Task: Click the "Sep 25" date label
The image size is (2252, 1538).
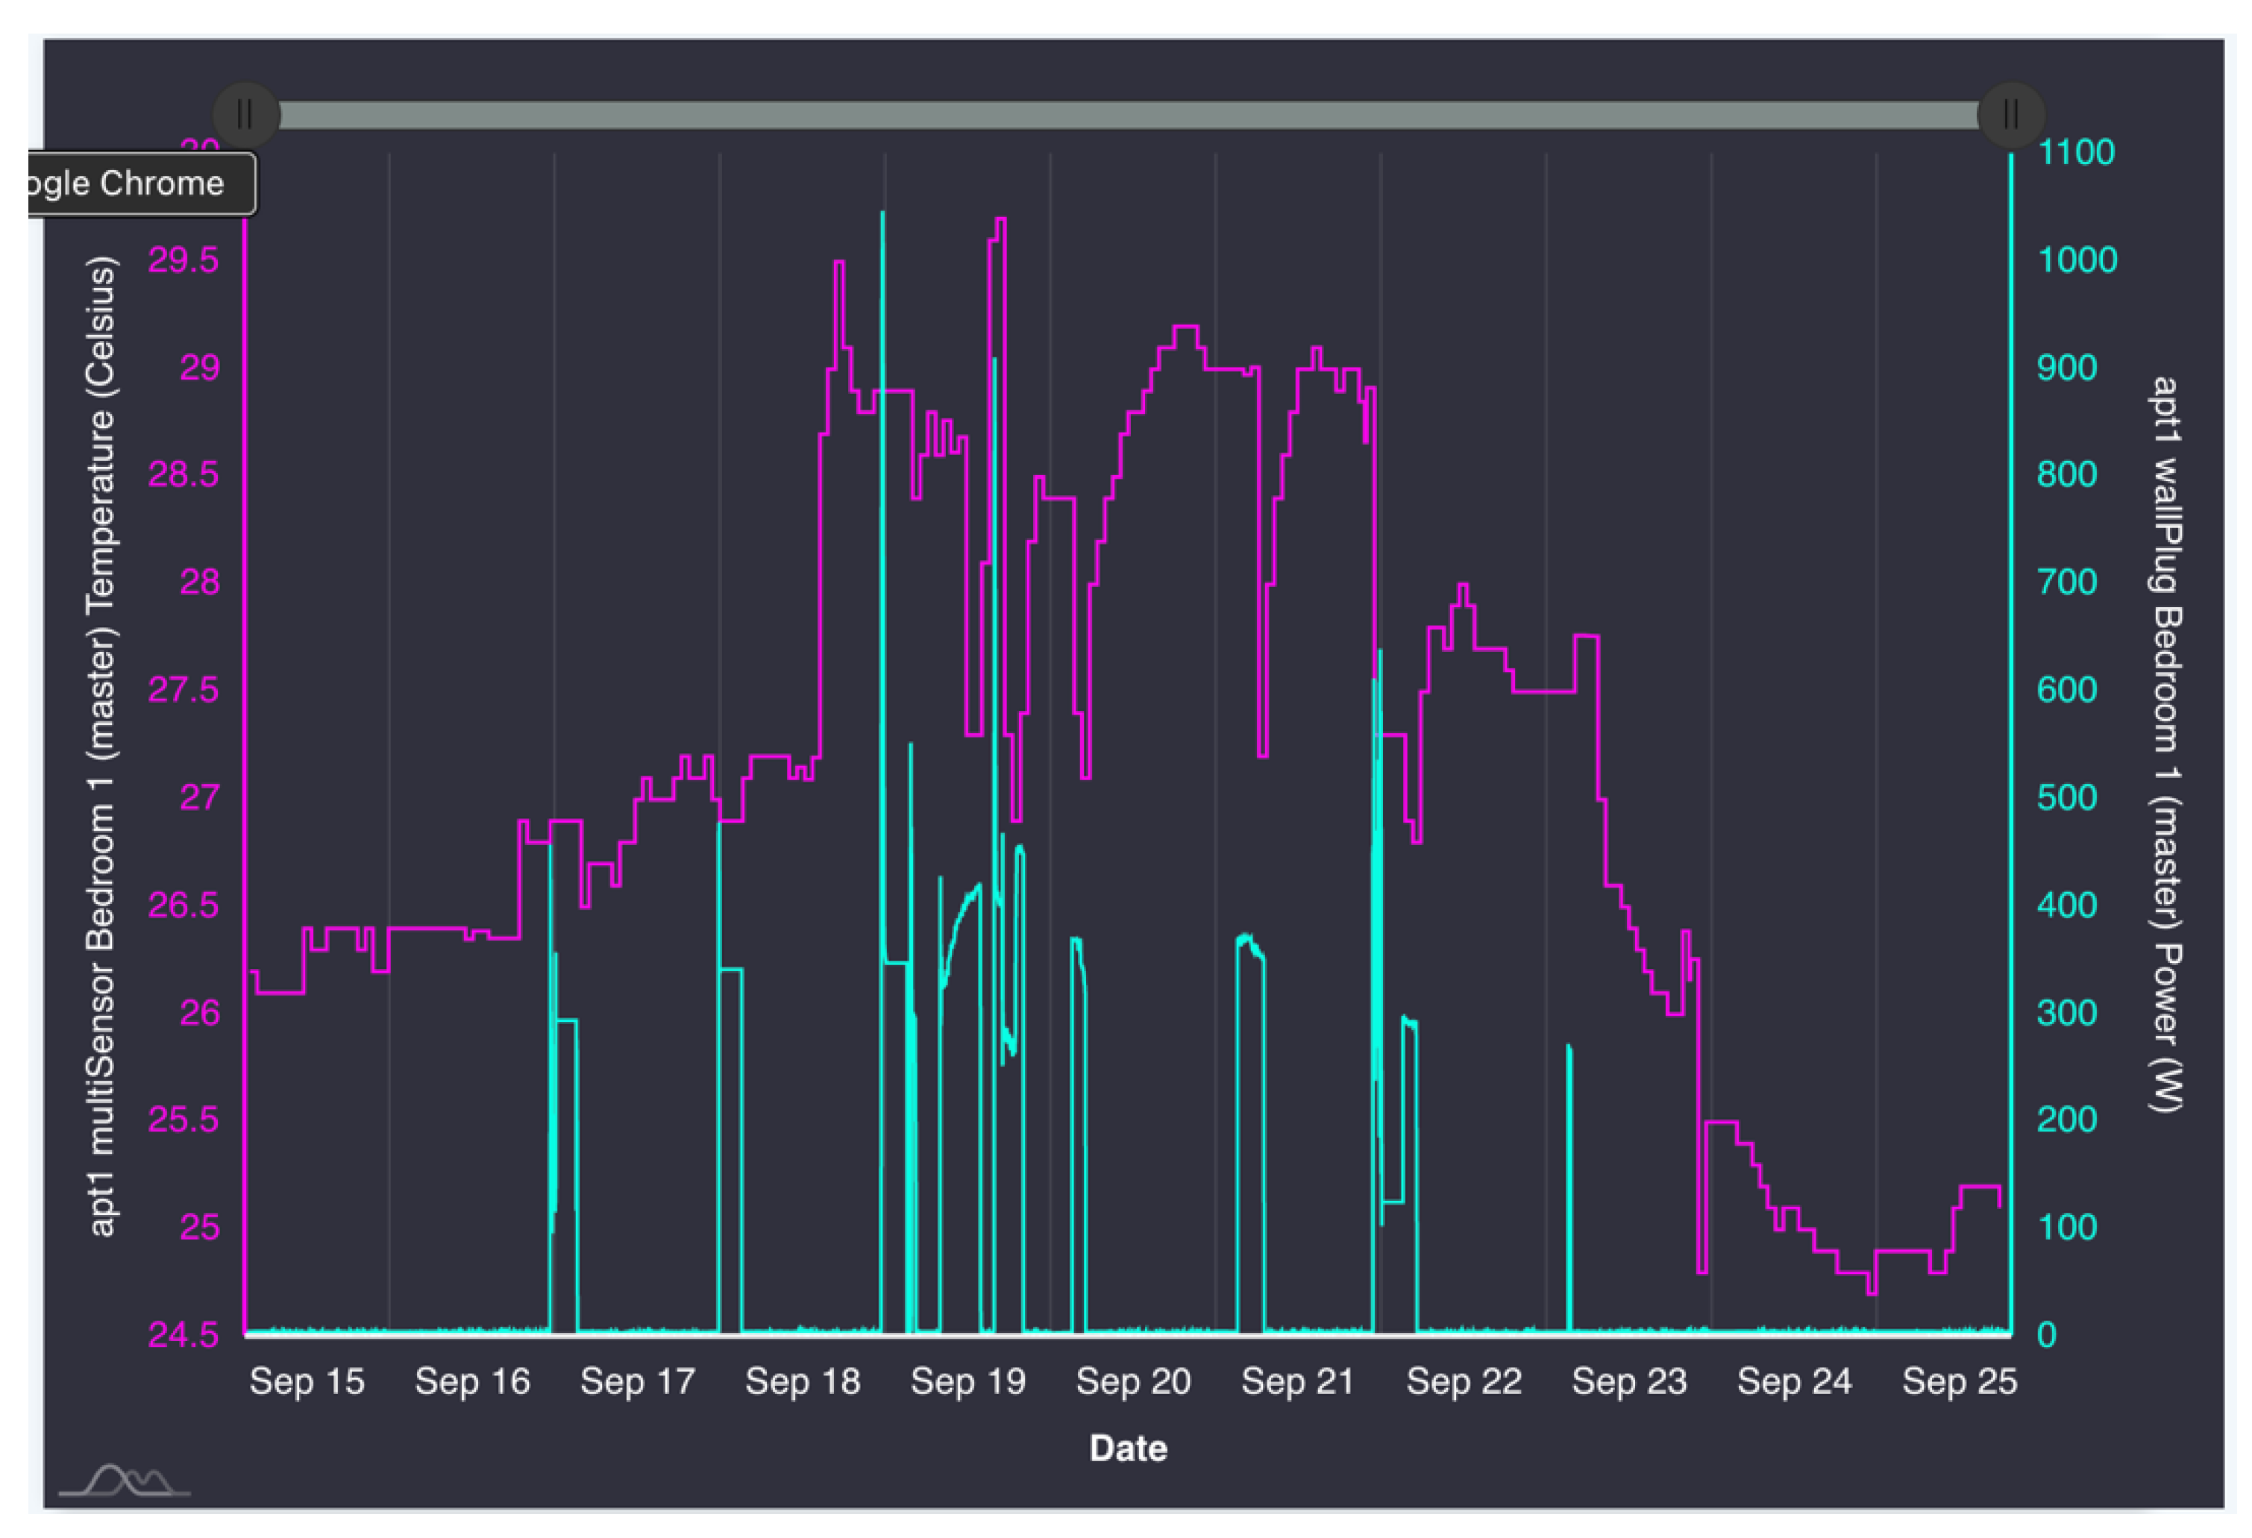Action: pyautogui.click(x=1960, y=1381)
